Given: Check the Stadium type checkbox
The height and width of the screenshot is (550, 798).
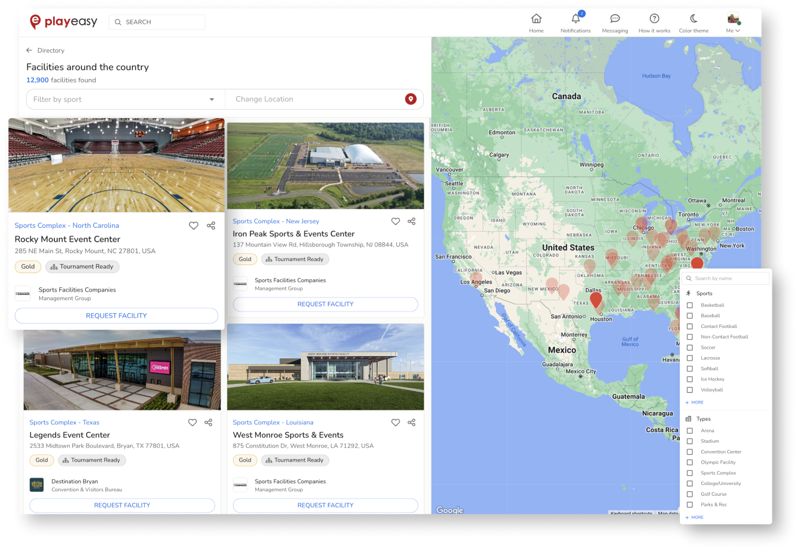Looking at the screenshot, I should point(689,441).
